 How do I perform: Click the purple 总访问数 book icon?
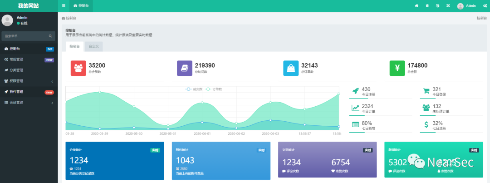185,68
